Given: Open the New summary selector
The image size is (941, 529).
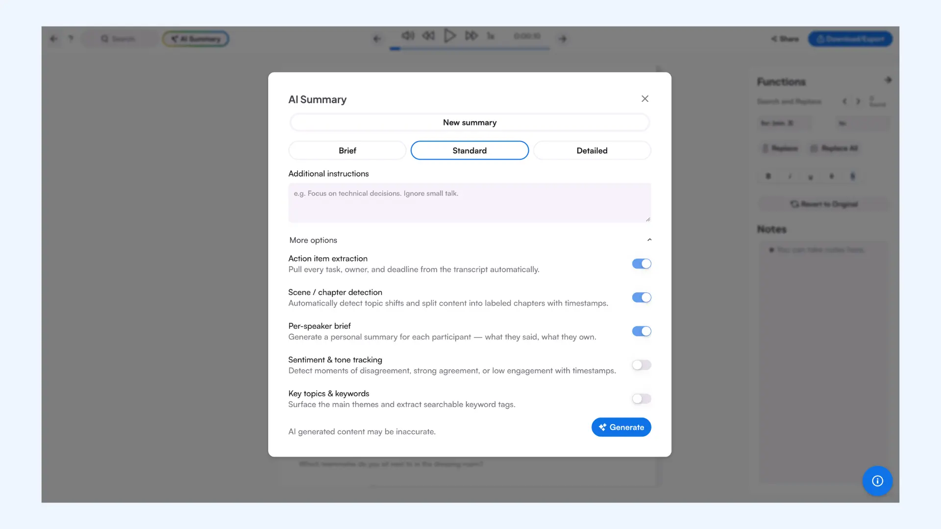Looking at the screenshot, I should [470, 122].
